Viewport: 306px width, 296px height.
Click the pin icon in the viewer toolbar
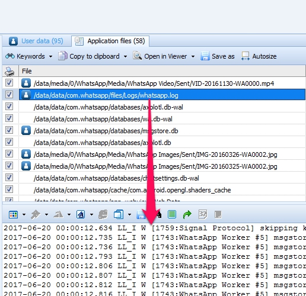36,214
